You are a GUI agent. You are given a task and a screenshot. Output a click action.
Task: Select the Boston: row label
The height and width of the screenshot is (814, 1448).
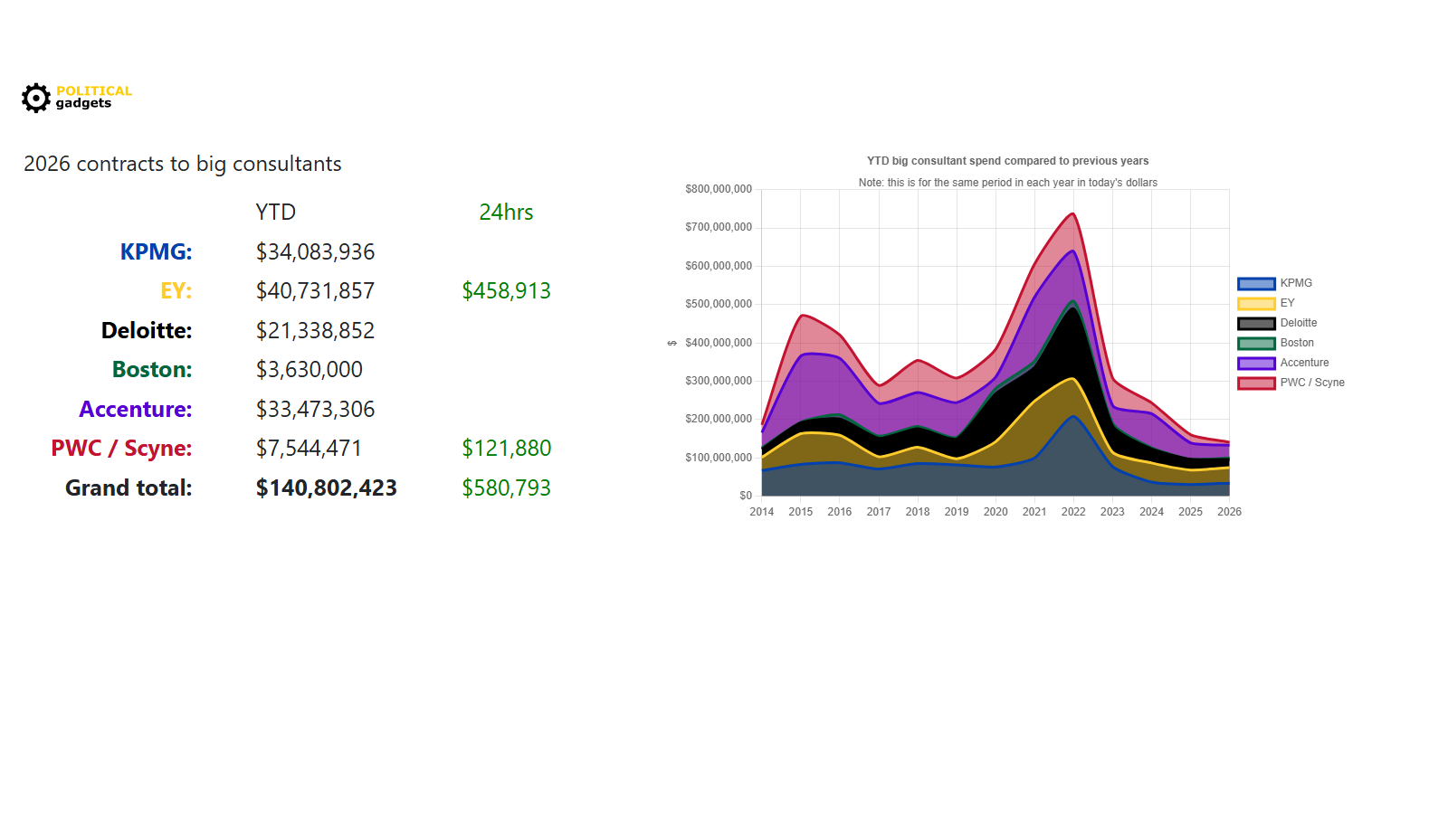tap(152, 369)
